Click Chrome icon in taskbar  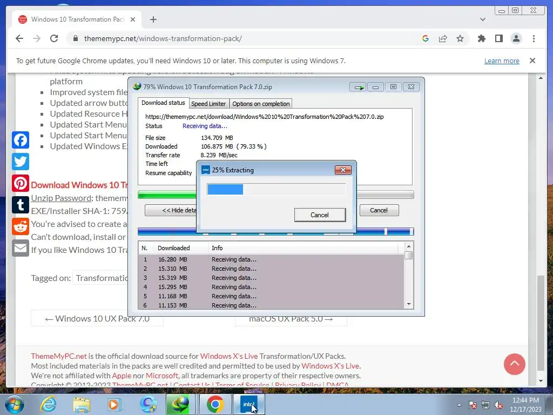tap(215, 404)
